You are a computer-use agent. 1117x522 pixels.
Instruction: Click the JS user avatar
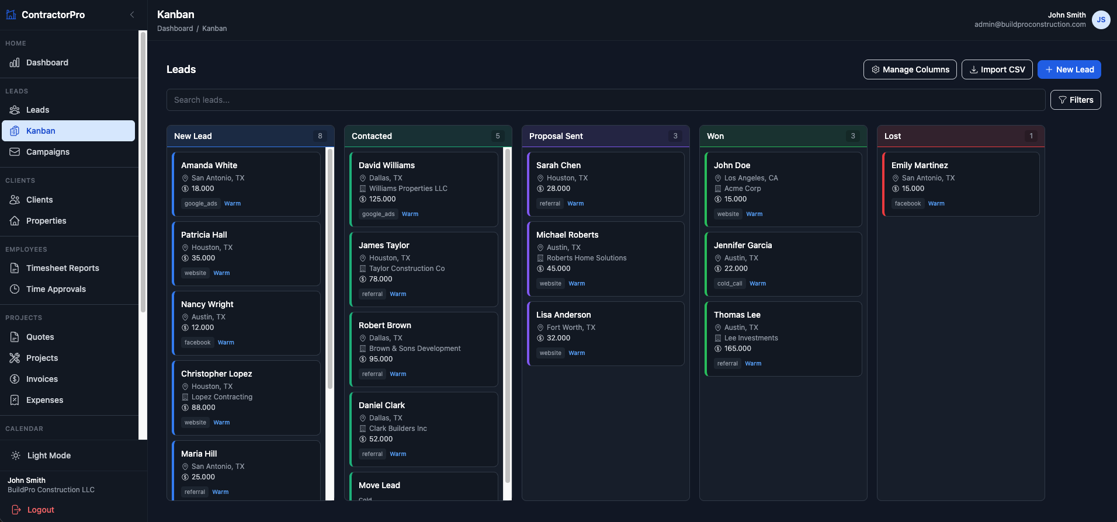click(1101, 20)
